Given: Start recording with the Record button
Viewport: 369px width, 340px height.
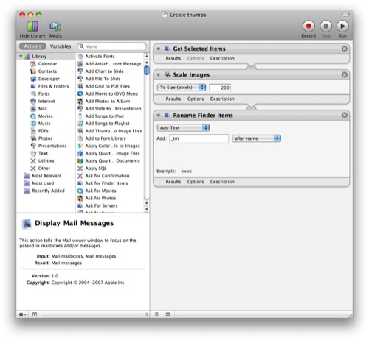Looking at the screenshot, I should click(x=308, y=26).
